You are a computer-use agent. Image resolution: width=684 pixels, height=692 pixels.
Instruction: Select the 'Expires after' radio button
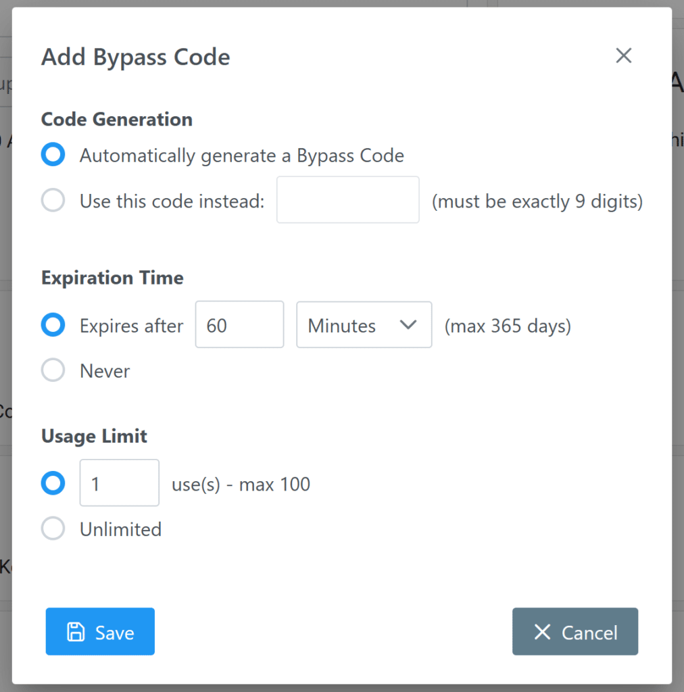53,325
